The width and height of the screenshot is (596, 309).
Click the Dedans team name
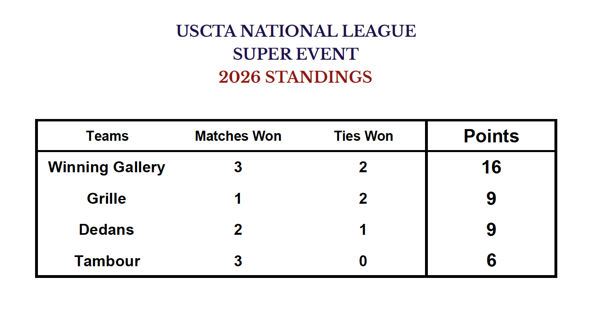106,230
